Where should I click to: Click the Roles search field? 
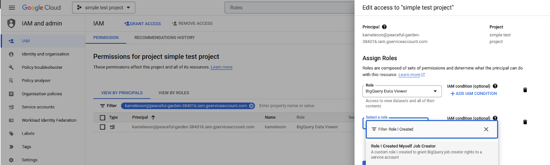coord(289,8)
